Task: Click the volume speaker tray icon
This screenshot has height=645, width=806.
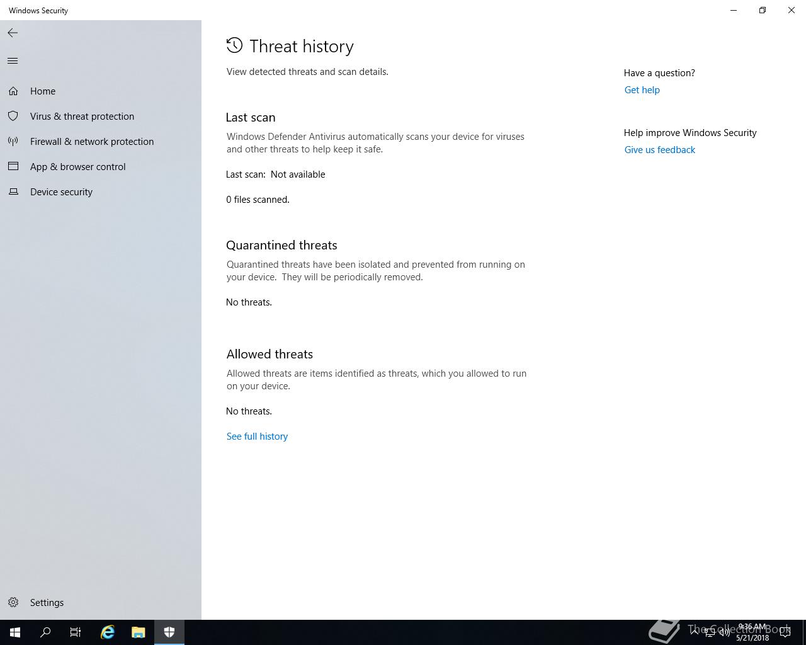Action: 725,632
